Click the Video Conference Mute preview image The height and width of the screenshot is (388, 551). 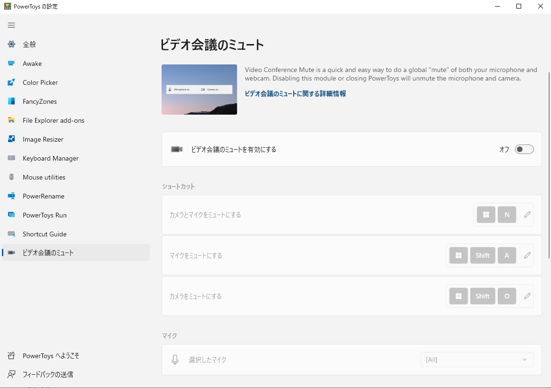pos(199,89)
